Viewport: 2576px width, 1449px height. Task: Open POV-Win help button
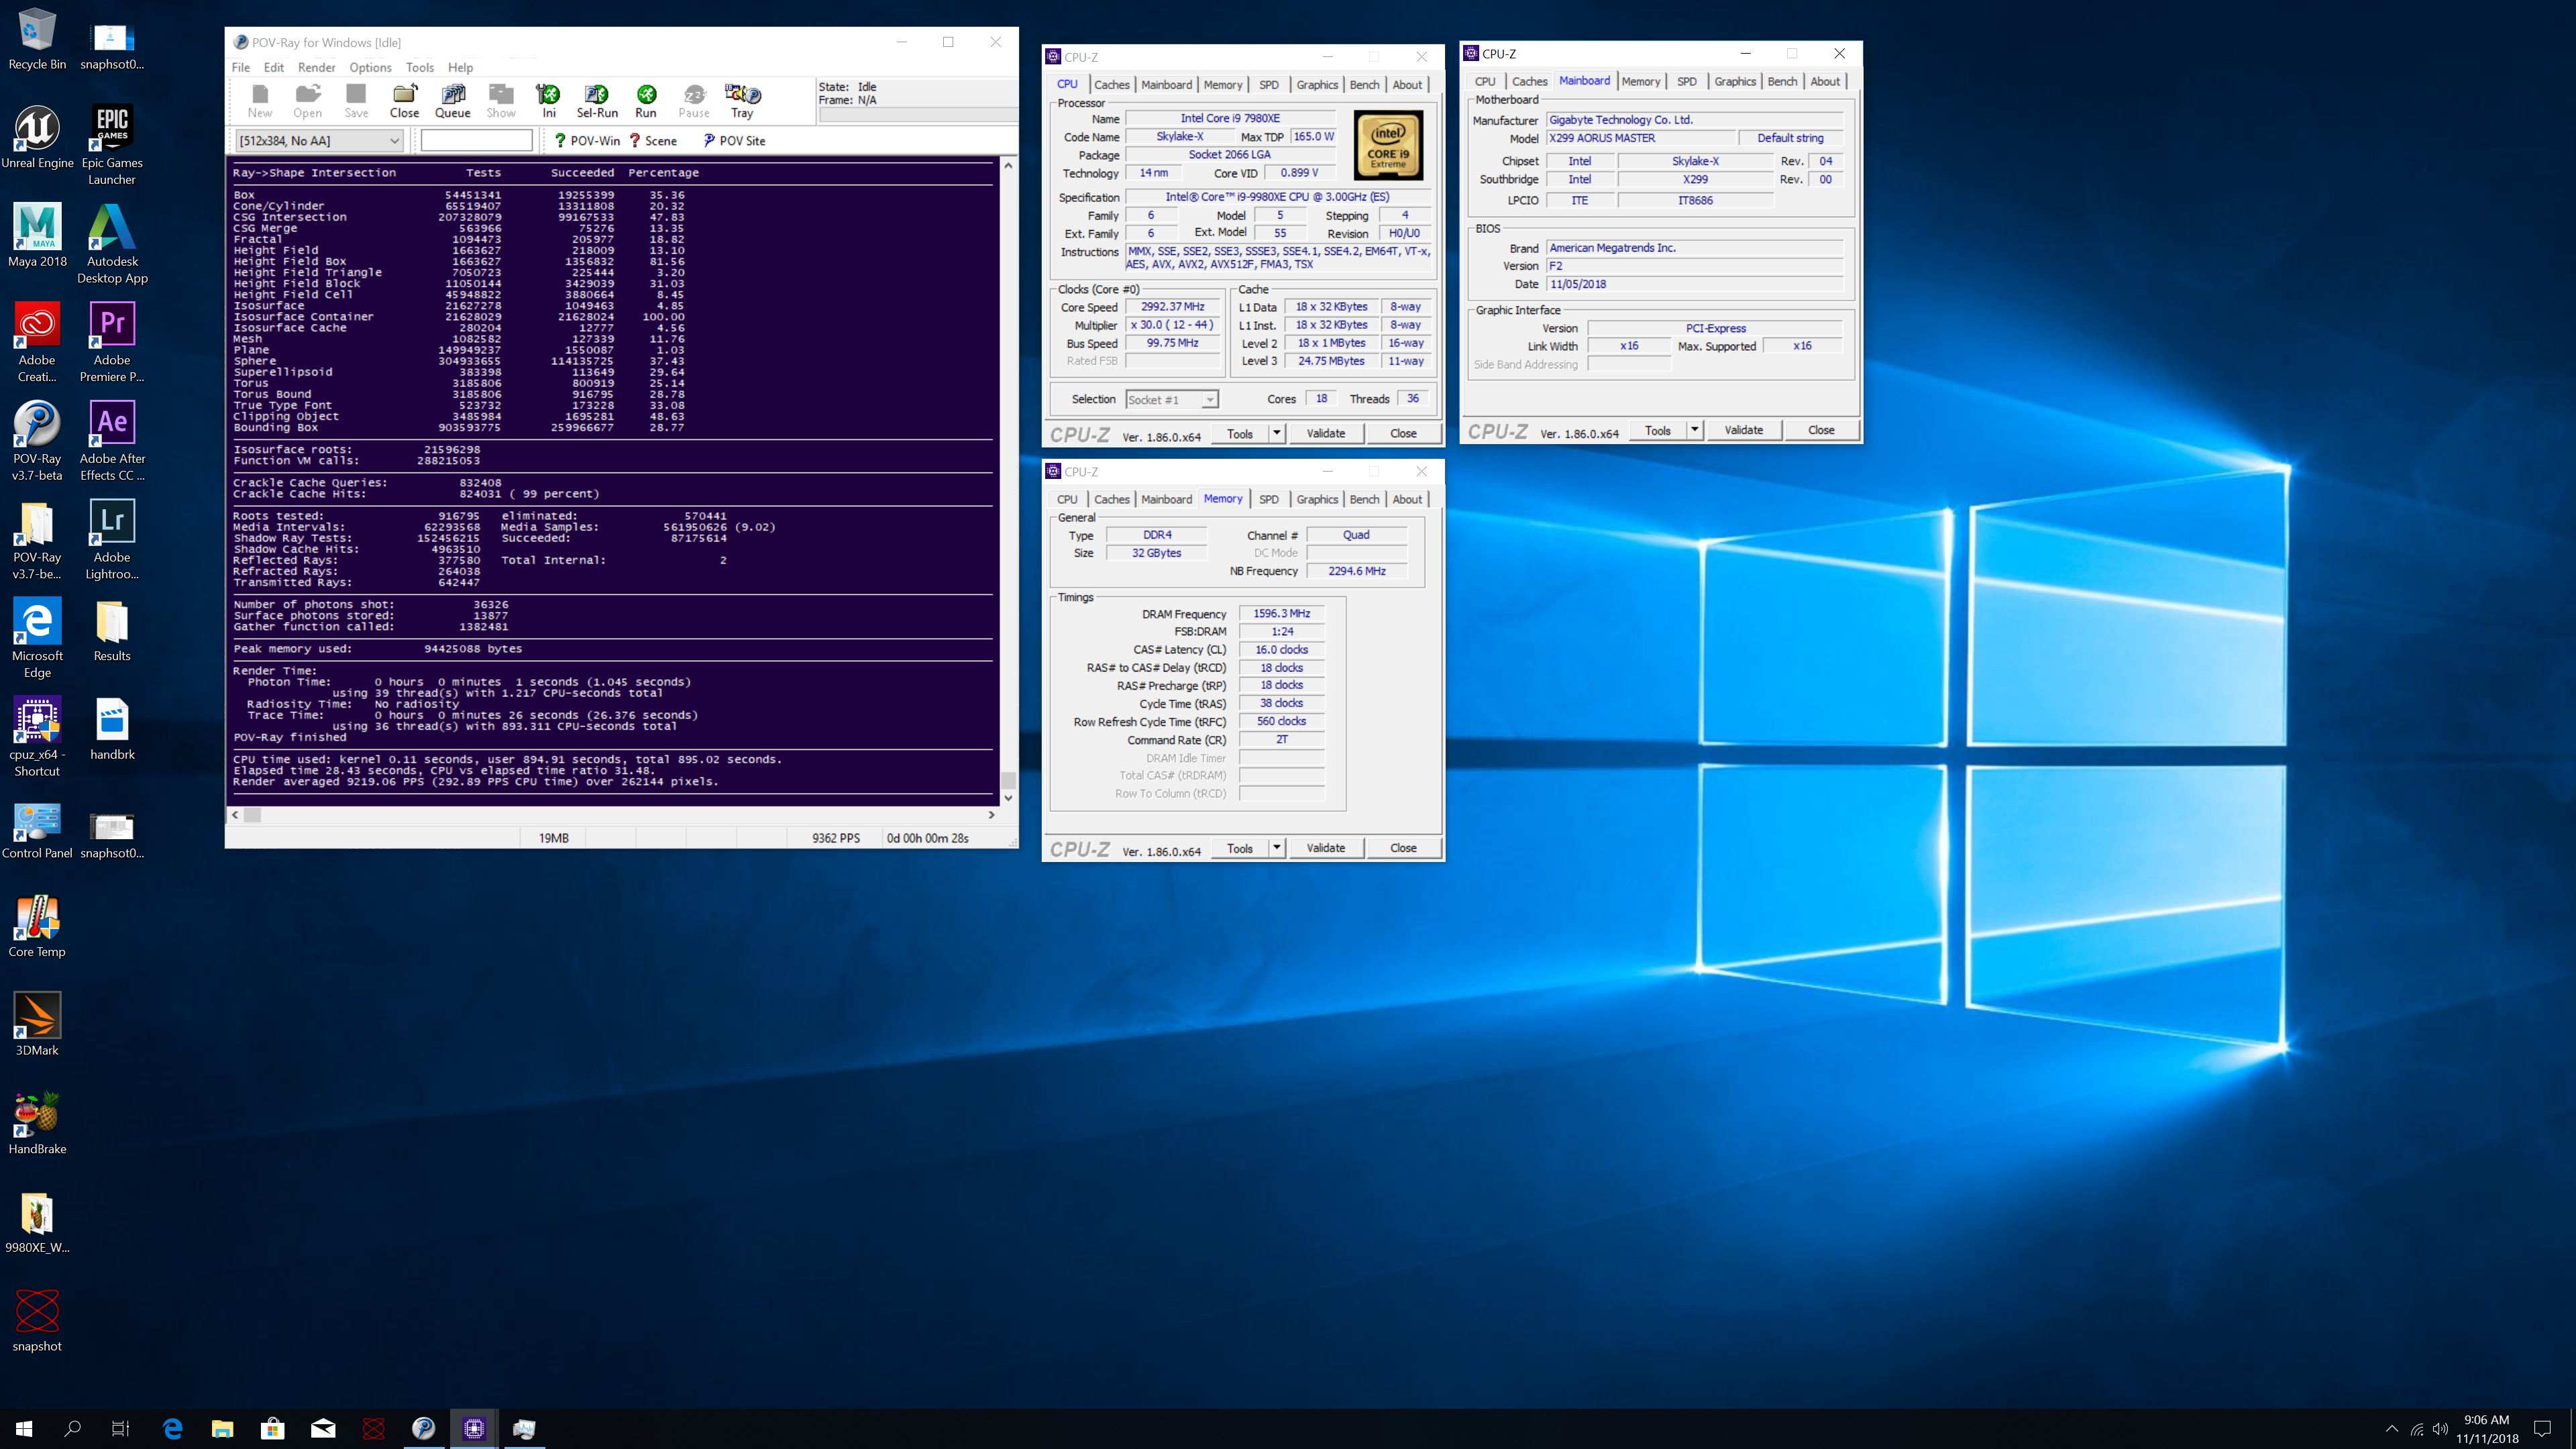point(587,141)
